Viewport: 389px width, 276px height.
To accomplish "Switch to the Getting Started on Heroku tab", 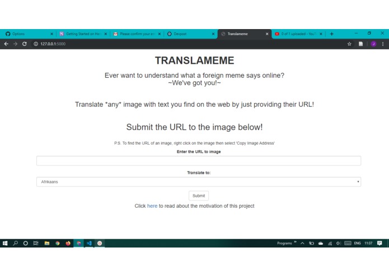I will (83, 34).
